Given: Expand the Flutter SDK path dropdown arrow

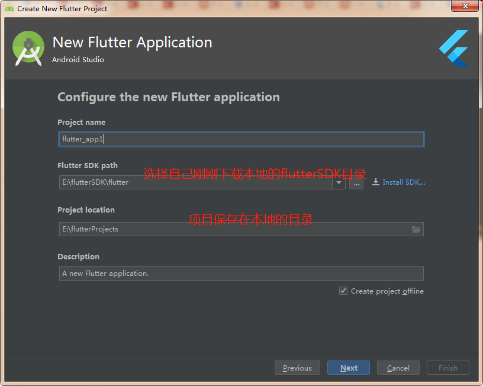Looking at the screenshot, I should click(339, 182).
